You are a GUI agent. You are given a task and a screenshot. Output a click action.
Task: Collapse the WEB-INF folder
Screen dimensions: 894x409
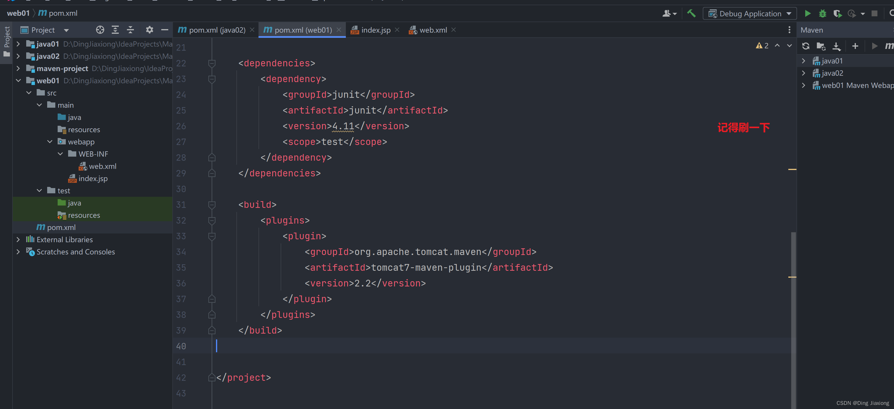(x=60, y=154)
